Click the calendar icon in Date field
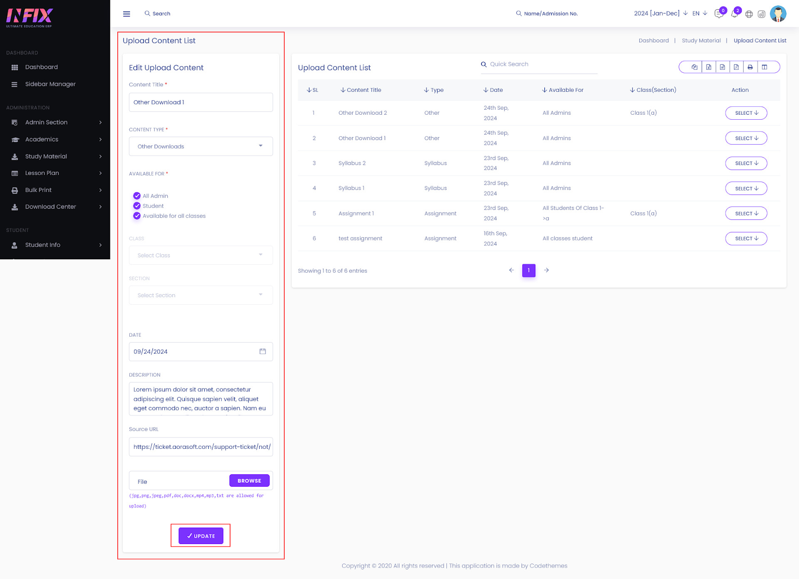The height and width of the screenshot is (579, 799). pyautogui.click(x=263, y=352)
